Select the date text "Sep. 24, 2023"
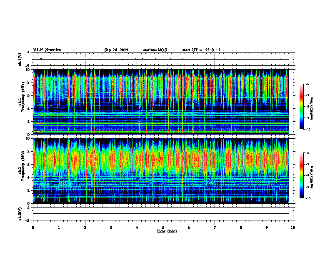This screenshot has height=255, width=330. point(116,50)
